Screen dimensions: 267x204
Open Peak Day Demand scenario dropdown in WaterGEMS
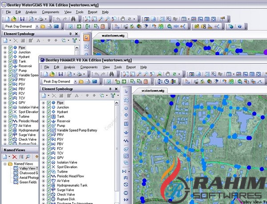pos(37,27)
